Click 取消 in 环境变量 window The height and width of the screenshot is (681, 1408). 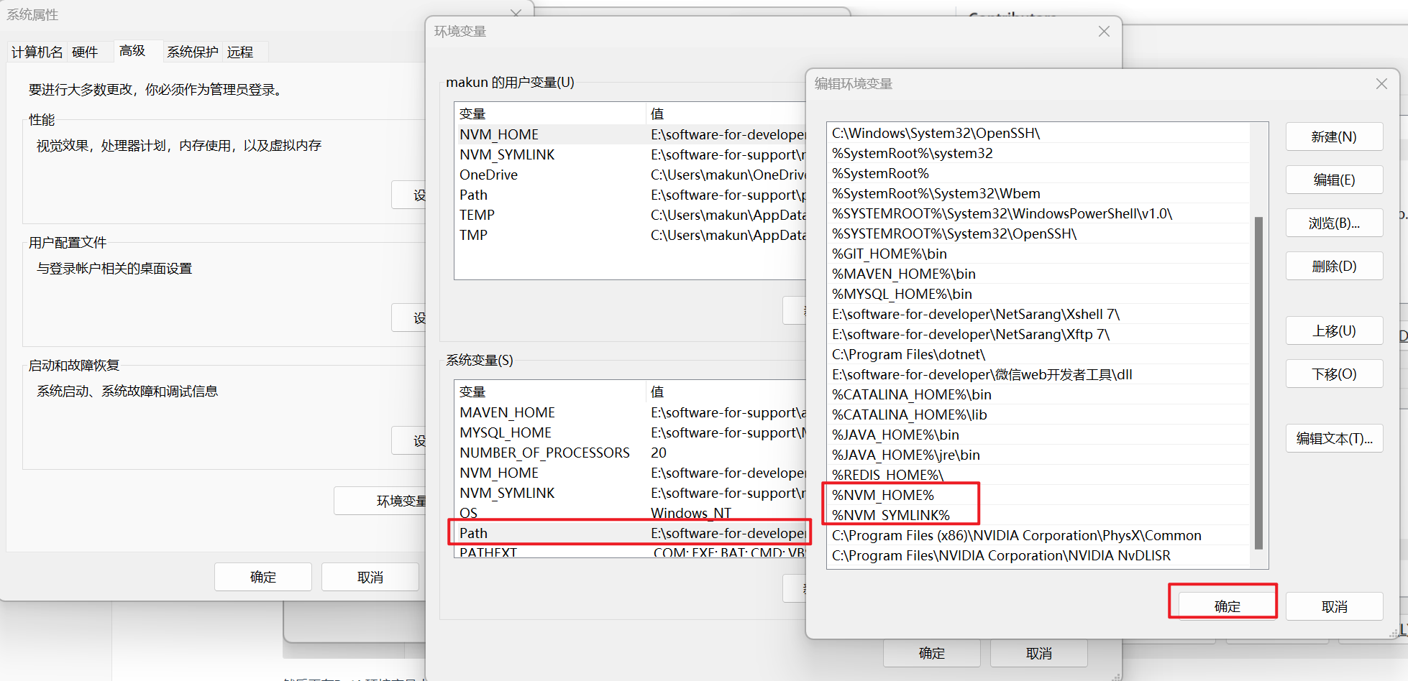1038,653
